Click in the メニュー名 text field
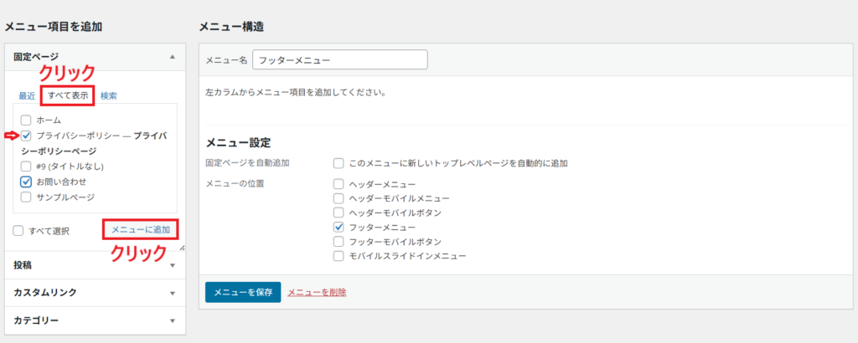Image resolution: width=858 pixels, height=343 pixels. pos(339,60)
